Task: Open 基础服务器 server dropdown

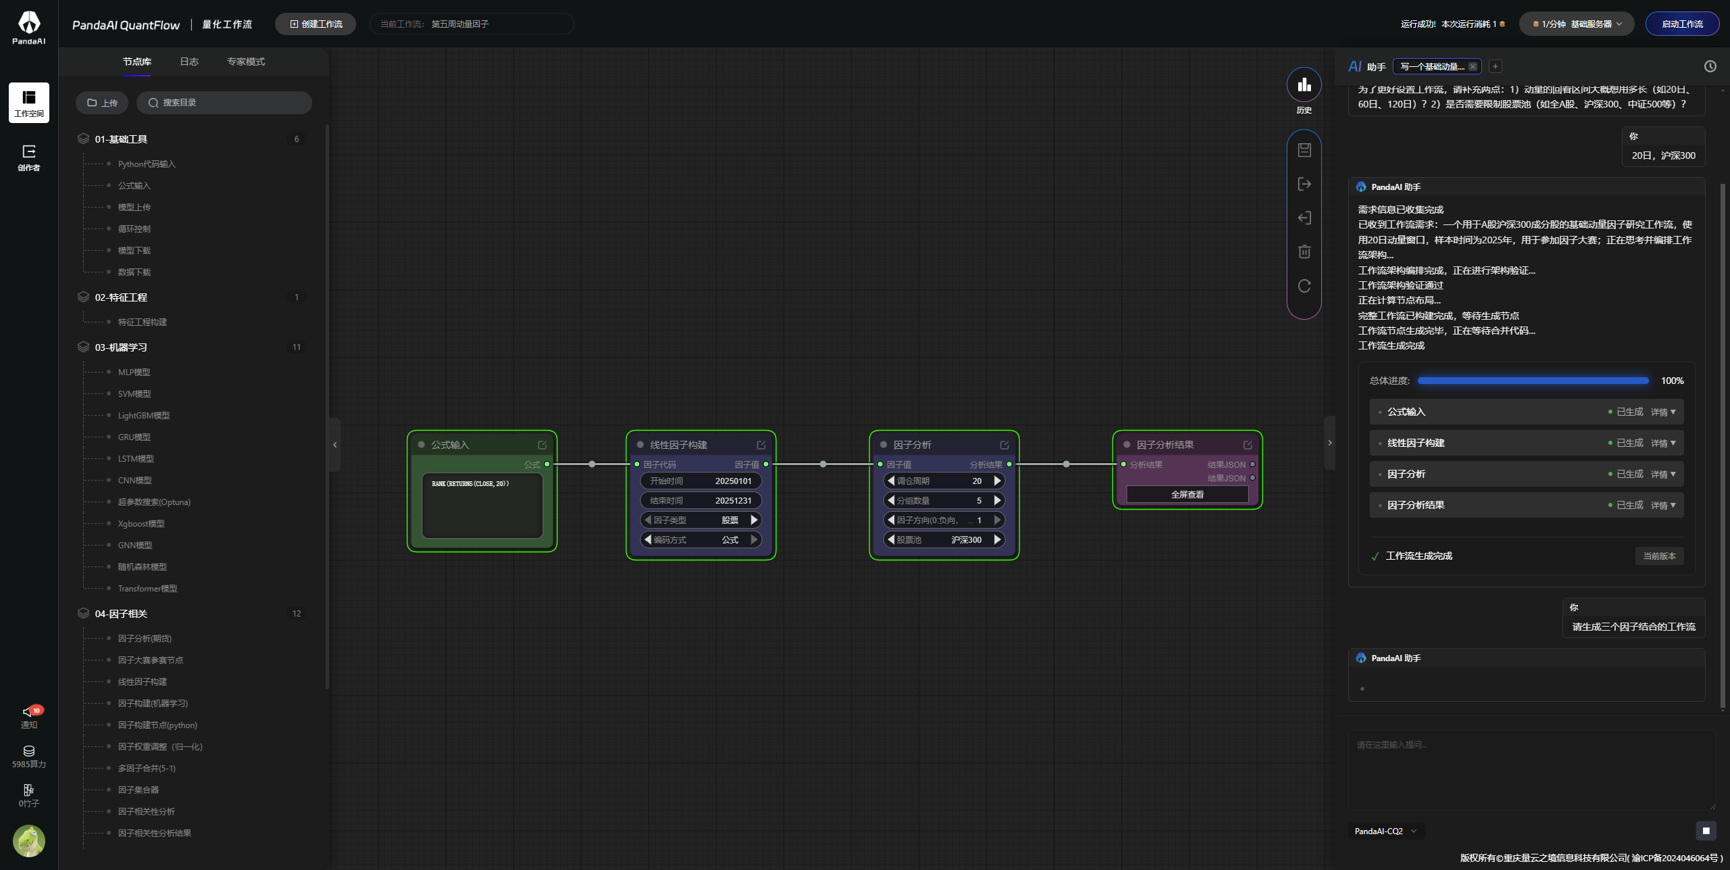Action: click(x=1576, y=24)
